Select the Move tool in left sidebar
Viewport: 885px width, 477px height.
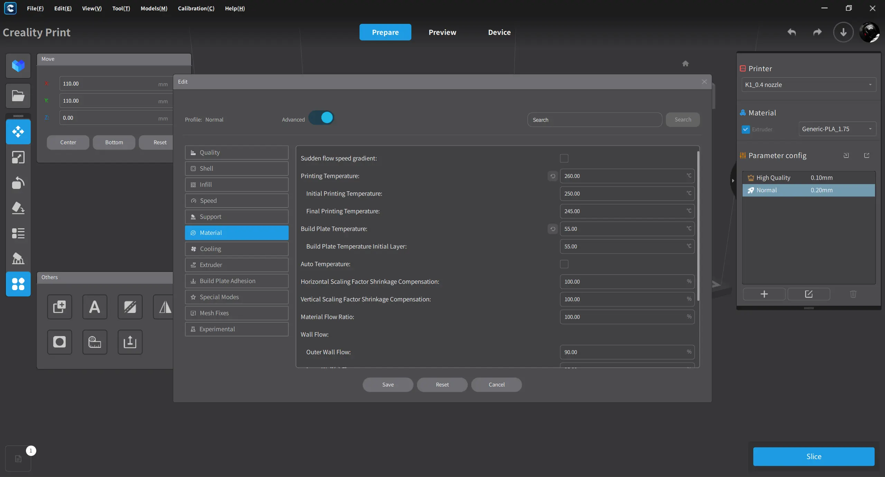click(x=18, y=132)
